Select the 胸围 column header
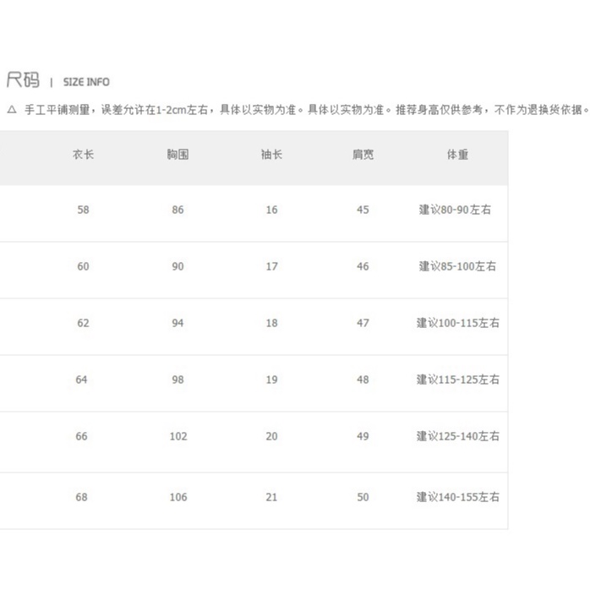This screenshot has height=590, width=590. point(178,155)
